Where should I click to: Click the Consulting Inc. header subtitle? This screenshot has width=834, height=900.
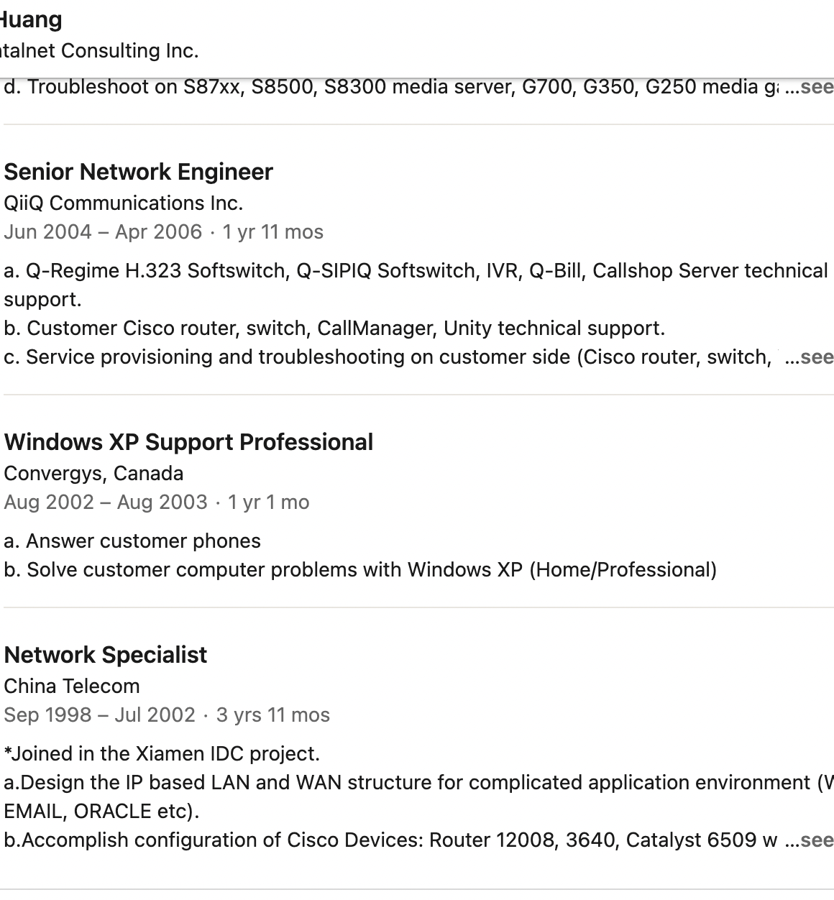(x=99, y=51)
